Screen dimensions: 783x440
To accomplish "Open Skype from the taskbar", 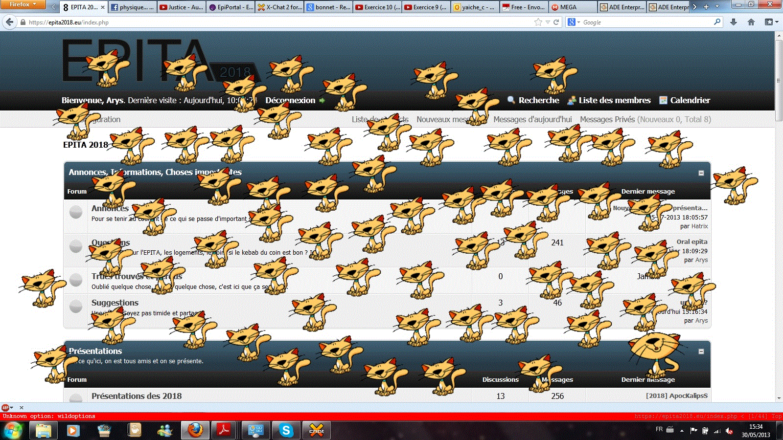I will [x=286, y=430].
